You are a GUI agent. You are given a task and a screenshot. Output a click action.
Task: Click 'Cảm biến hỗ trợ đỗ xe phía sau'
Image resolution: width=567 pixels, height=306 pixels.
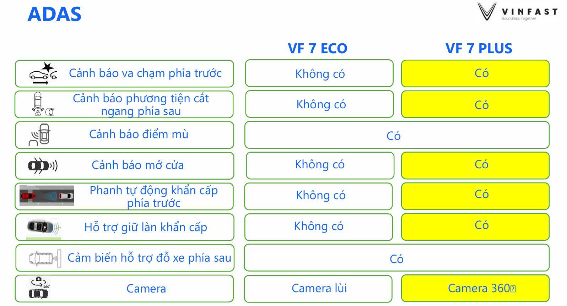pos(149,258)
